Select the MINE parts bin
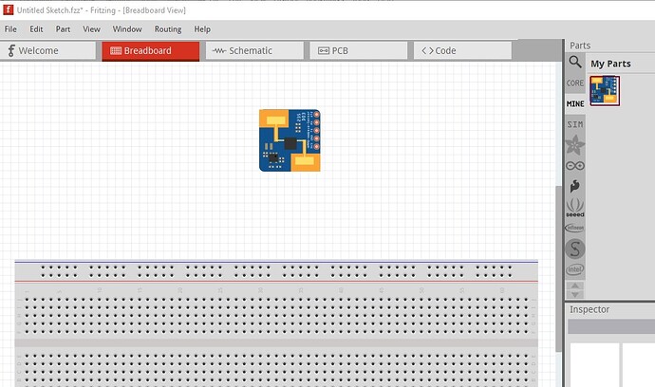The height and width of the screenshot is (387, 655). point(575,103)
